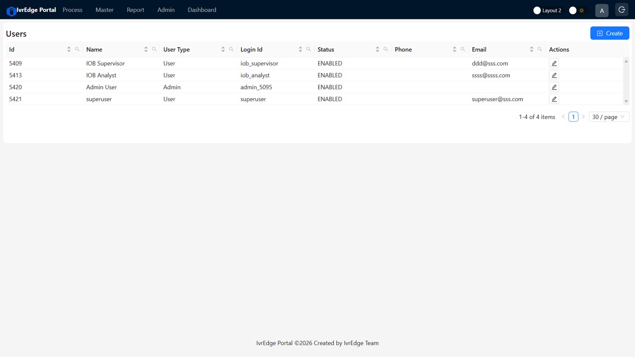
Task: Click the sort arrows on the Status column
Action: tap(378, 49)
